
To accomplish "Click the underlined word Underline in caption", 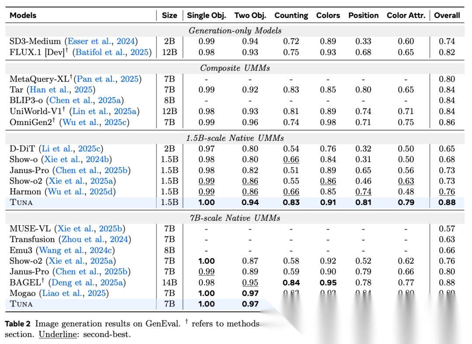I will [x=58, y=334].
